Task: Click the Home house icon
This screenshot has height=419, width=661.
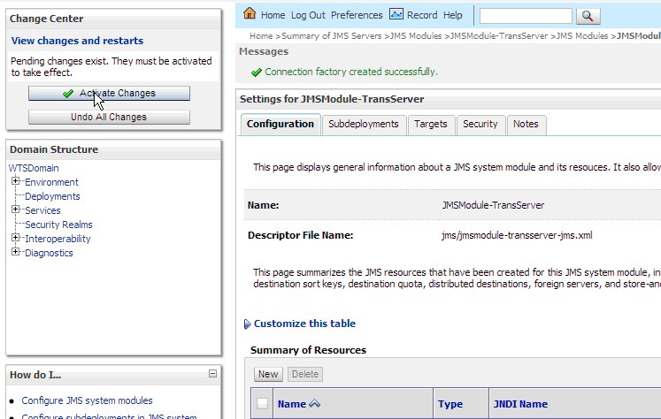Action: [x=250, y=13]
